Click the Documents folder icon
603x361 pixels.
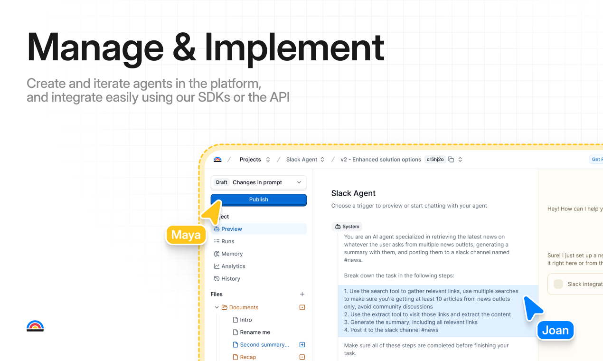pyautogui.click(x=225, y=307)
